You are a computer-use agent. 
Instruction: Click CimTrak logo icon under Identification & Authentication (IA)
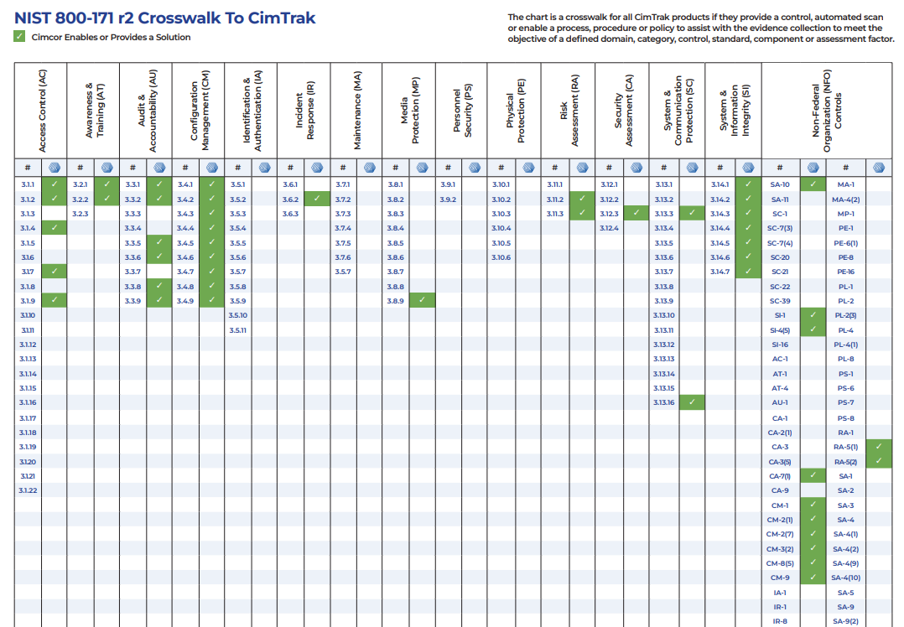(264, 168)
